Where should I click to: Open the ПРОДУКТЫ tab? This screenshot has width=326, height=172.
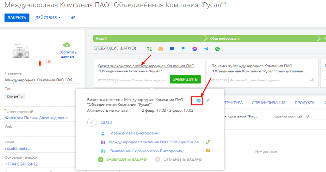(305, 103)
